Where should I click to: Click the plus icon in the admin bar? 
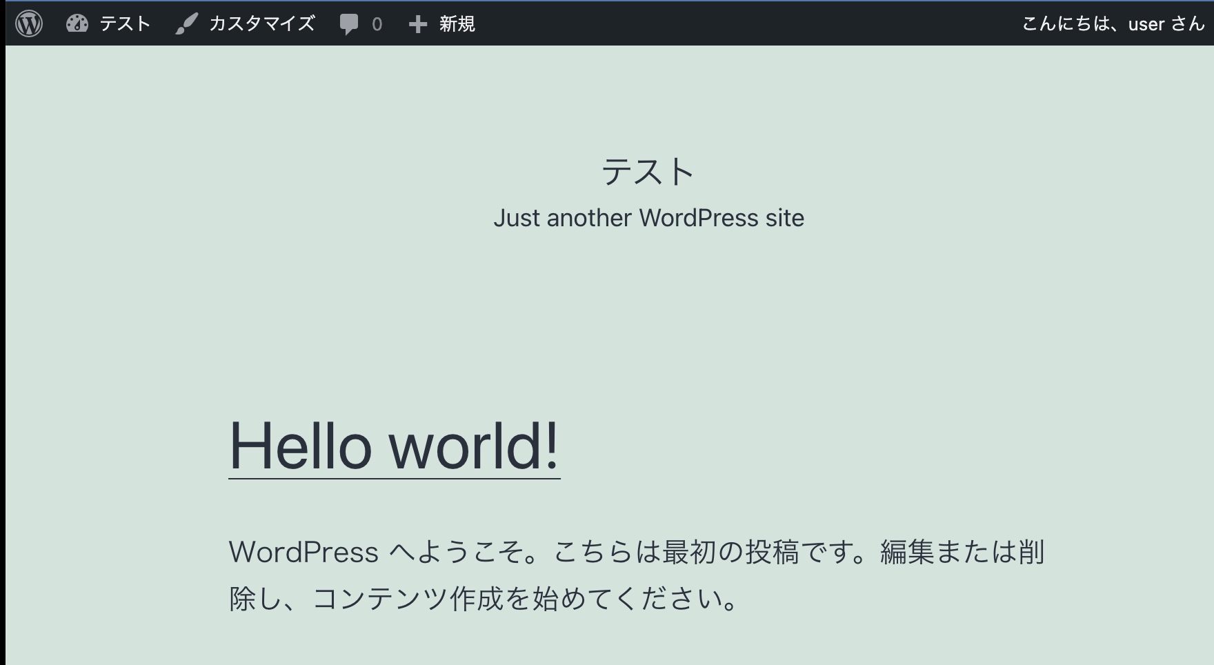tap(417, 23)
